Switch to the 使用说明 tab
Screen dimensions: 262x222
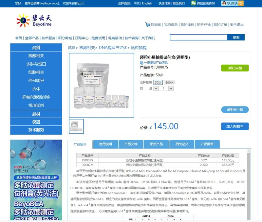tap(105, 144)
